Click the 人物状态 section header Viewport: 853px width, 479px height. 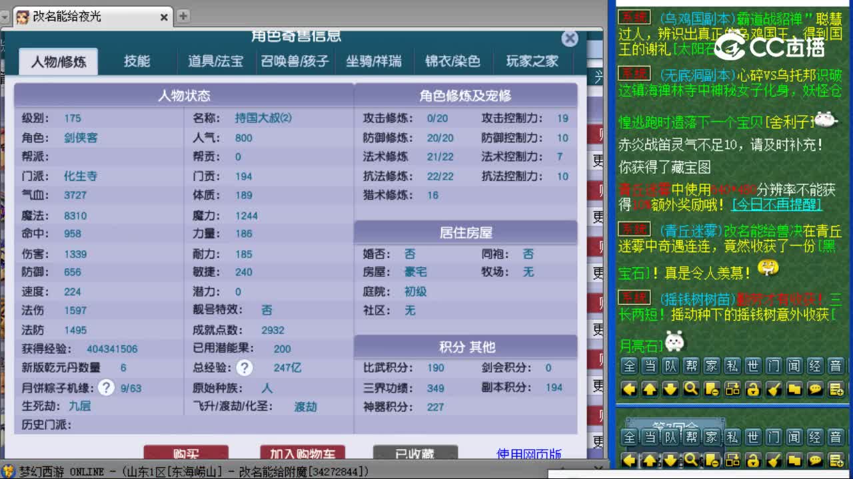184,95
